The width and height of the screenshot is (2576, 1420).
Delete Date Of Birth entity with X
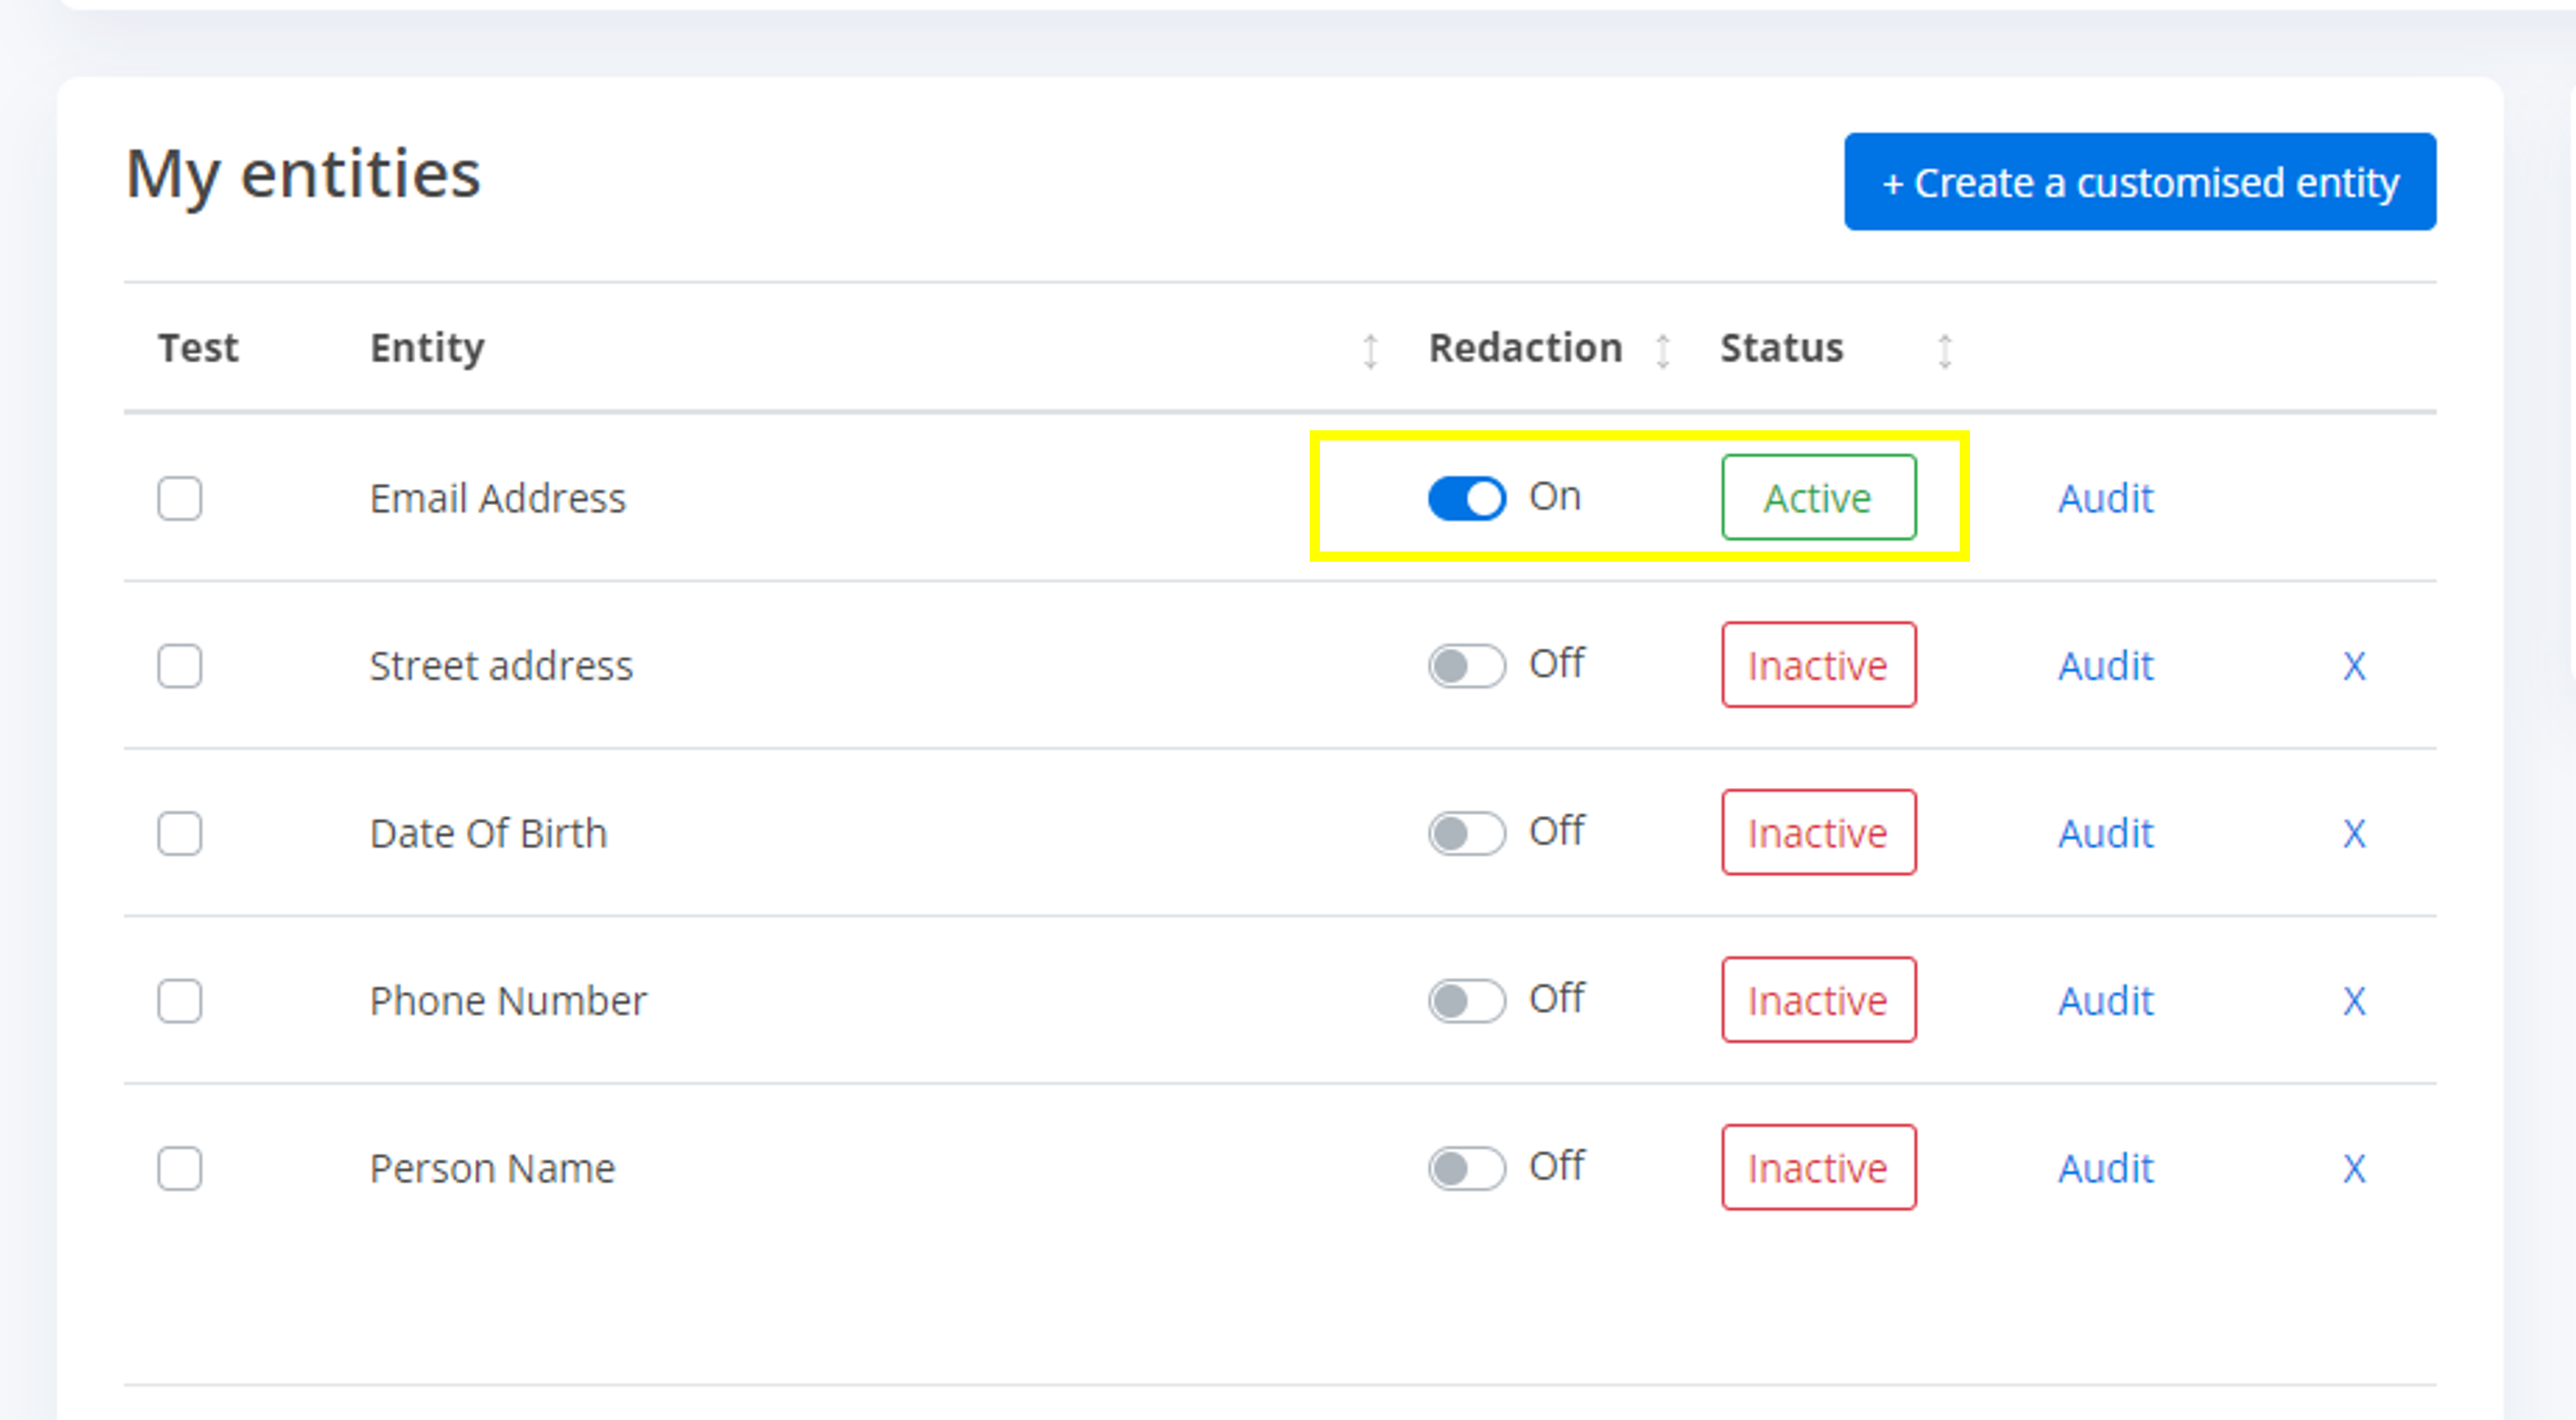pos(2354,833)
